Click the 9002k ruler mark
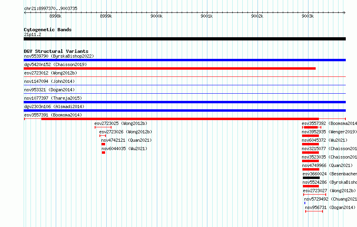 [257, 16]
